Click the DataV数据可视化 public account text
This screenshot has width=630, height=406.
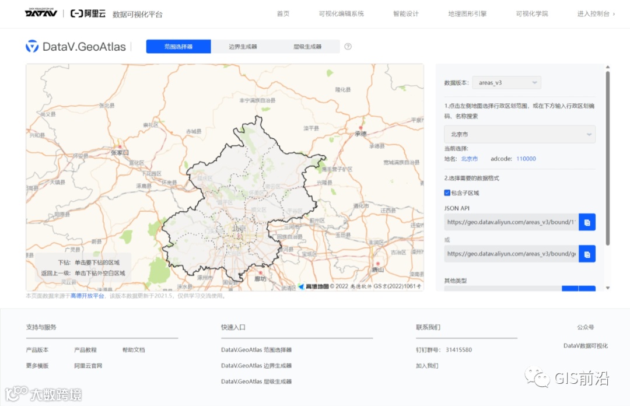pos(586,346)
